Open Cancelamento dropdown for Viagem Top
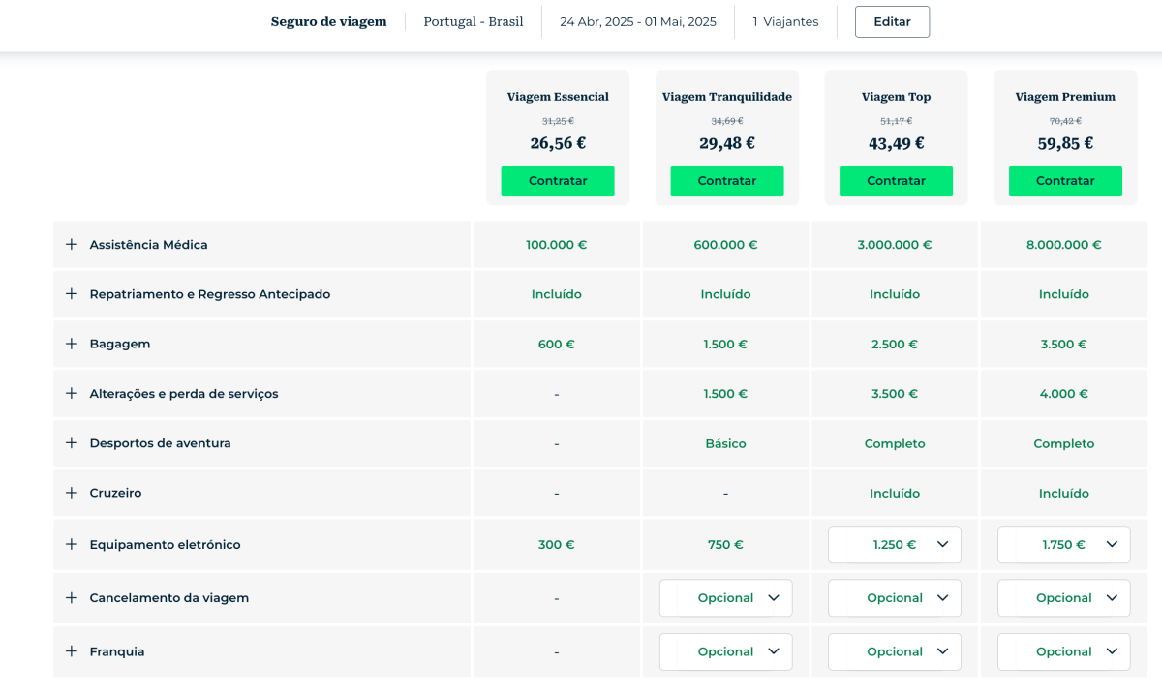Image resolution: width=1162 pixels, height=695 pixels. click(895, 598)
